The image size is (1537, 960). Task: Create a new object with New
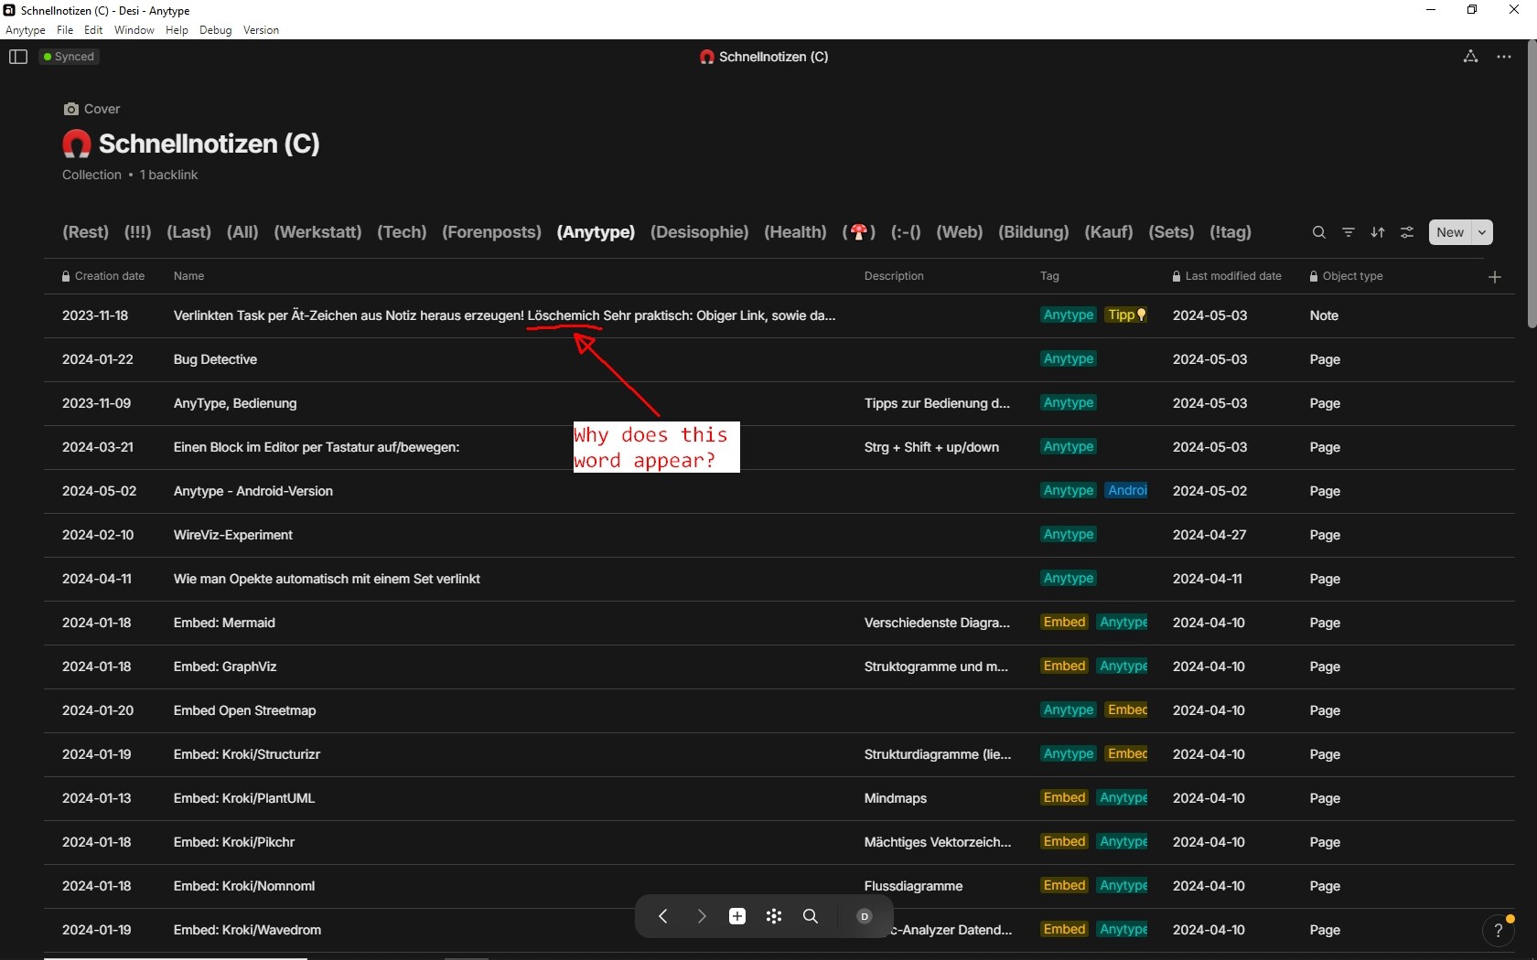tap(1450, 232)
